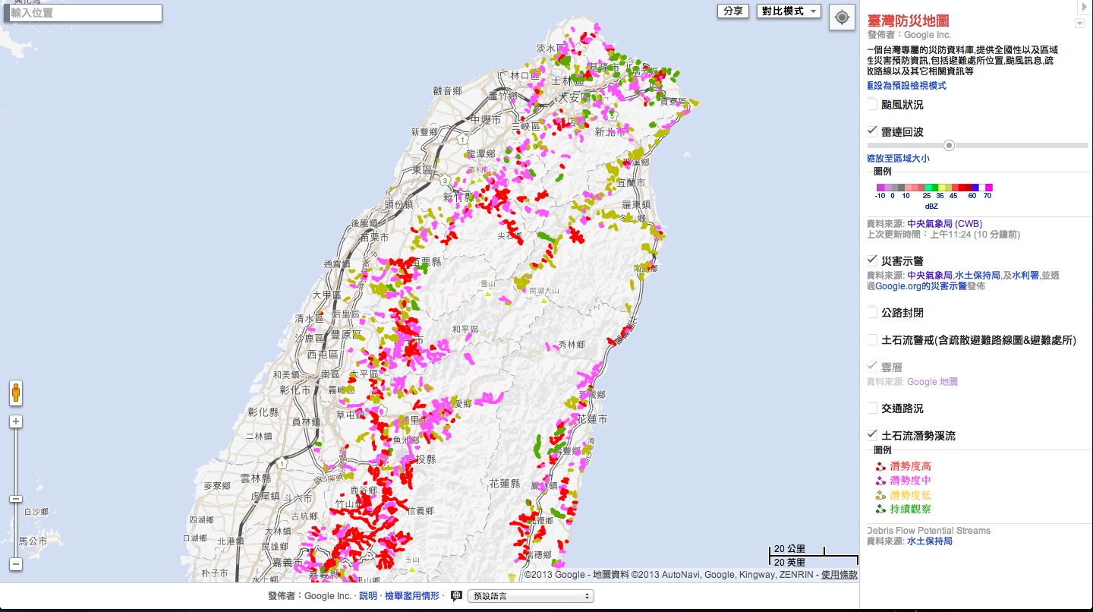Screen dimensions: 1093x612
Task: Open the panel options arrow beside 臺灣防災地圖
Action: [1079, 24]
